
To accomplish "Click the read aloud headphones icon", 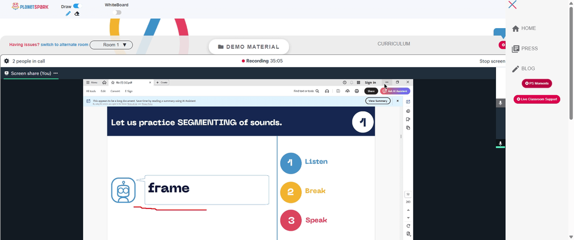I will click(327, 91).
